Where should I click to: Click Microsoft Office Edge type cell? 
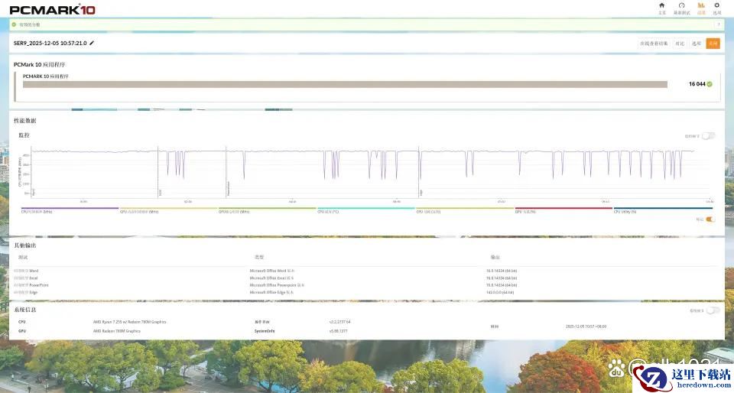point(271,292)
